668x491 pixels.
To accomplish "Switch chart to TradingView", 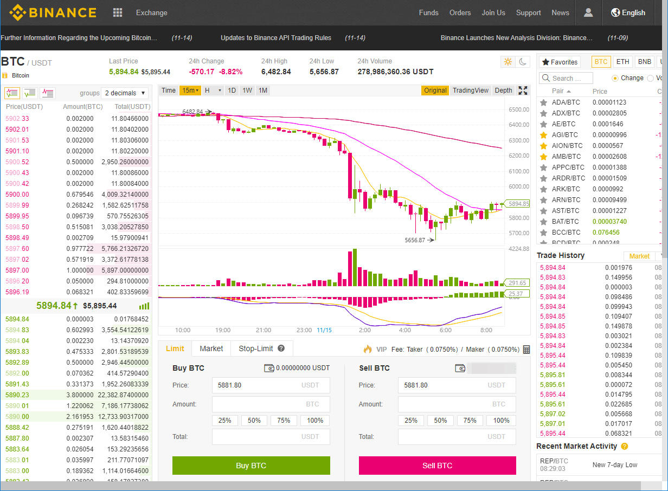I will coord(471,91).
